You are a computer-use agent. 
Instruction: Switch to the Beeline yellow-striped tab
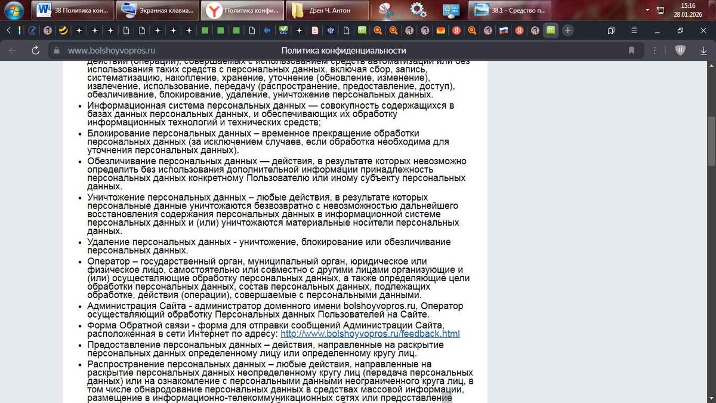click(x=63, y=30)
